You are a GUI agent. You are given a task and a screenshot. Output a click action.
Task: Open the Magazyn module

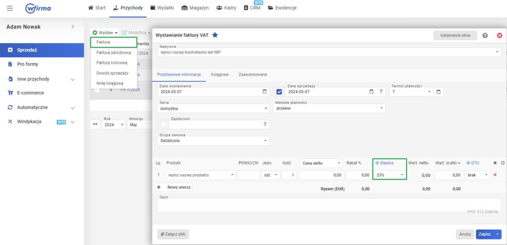tap(195, 8)
